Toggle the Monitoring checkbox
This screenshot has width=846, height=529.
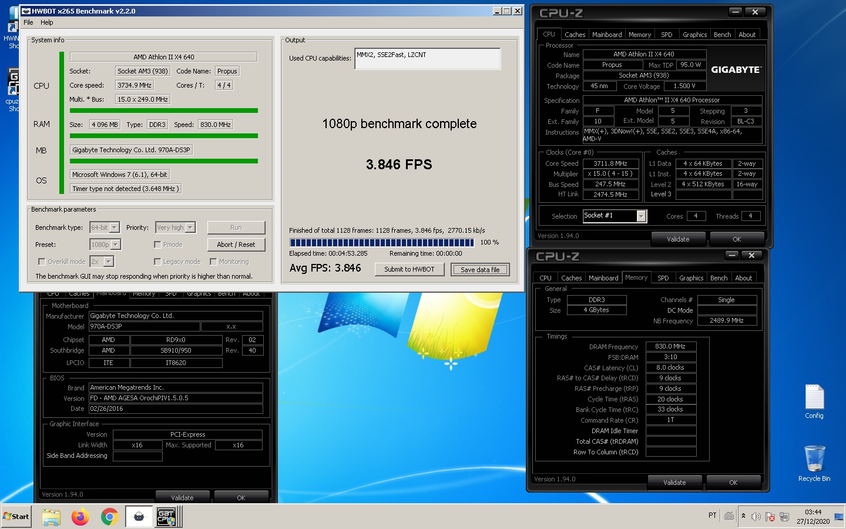(x=213, y=262)
